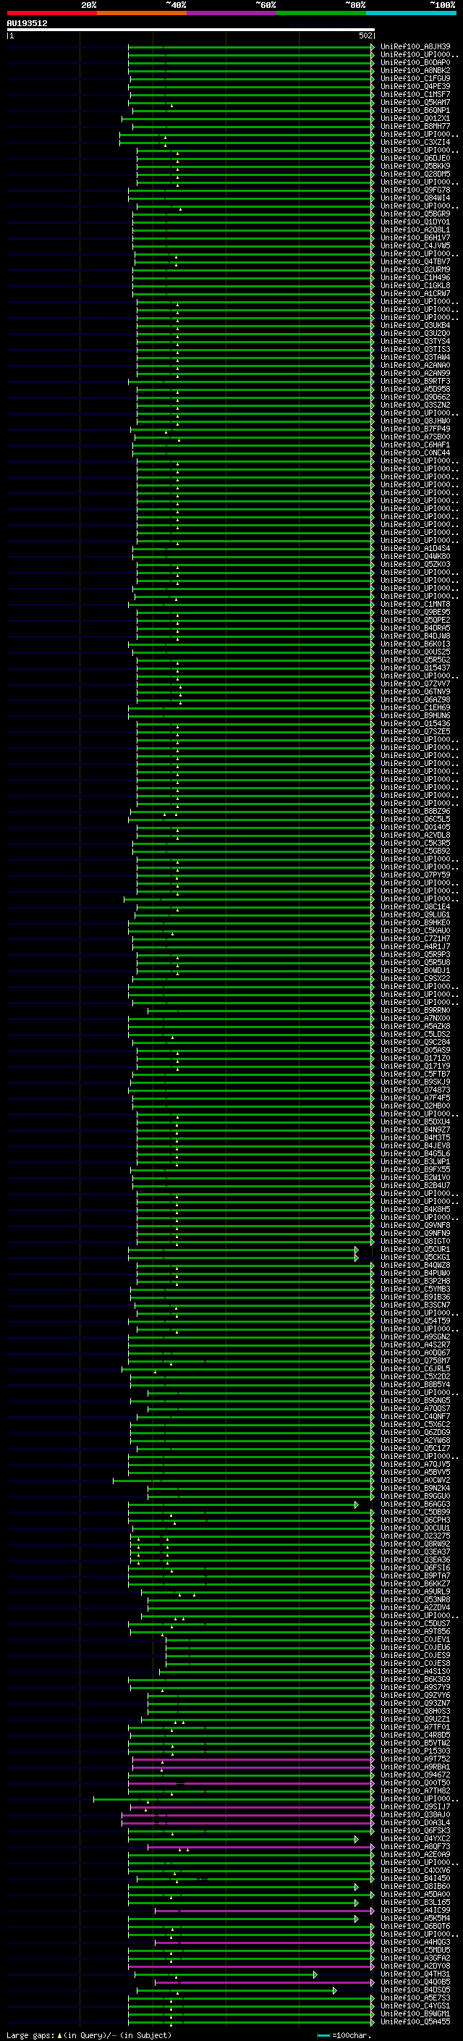Select label UniRef100_B8MH77

coord(415,126)
